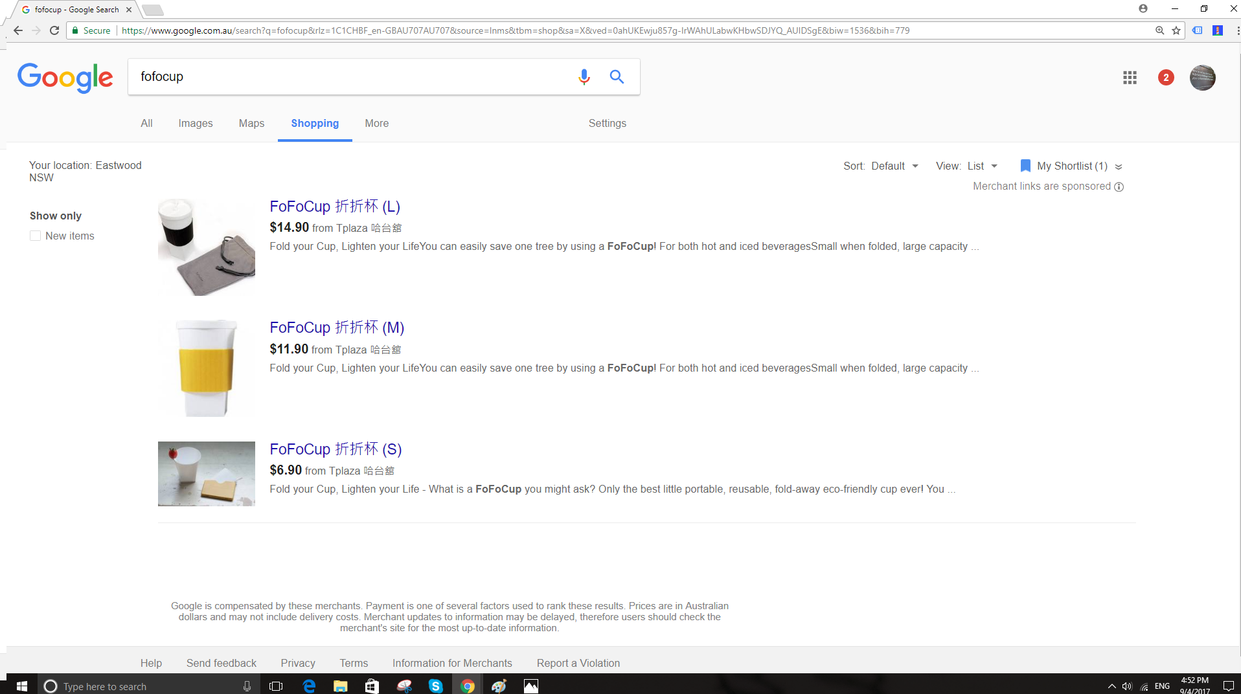Viewport: 1241px width, 694px height.
Task: Open FoFoCup (M) product link
Action: point(337,328)
